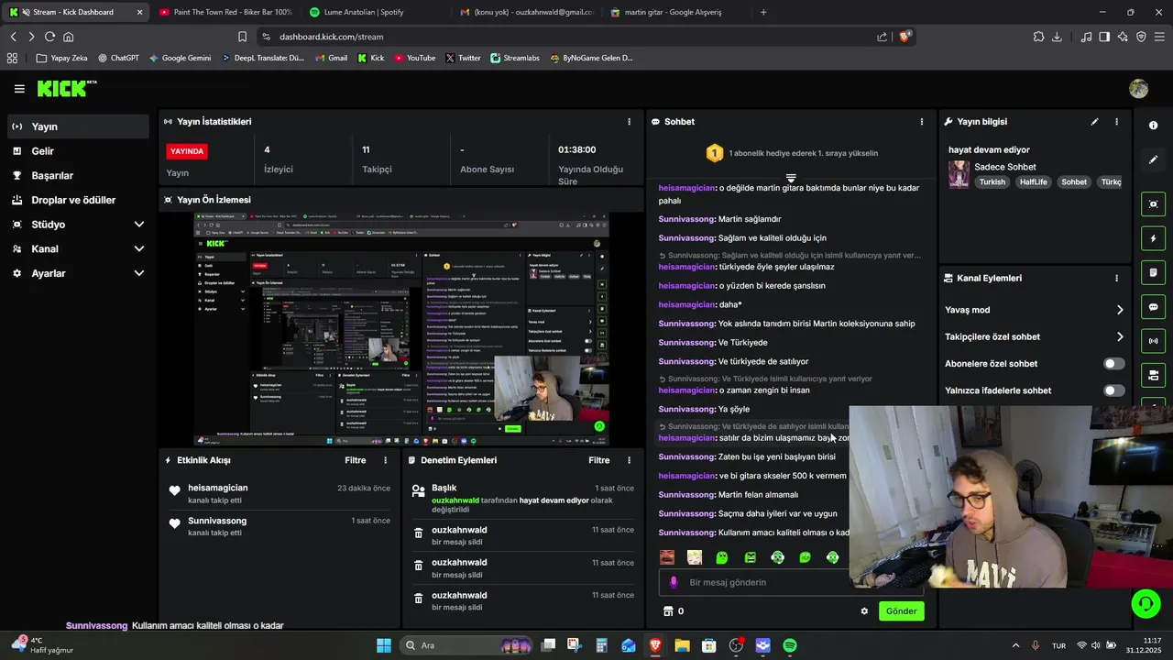This screenshot has width=1173, height=660.
Task: Switch to Gmail inbox tab
Action: coord(527,12)
